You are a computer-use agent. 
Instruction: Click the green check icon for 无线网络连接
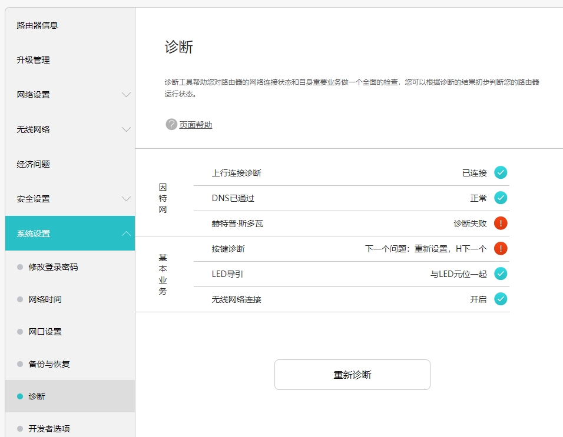[501, 299]
